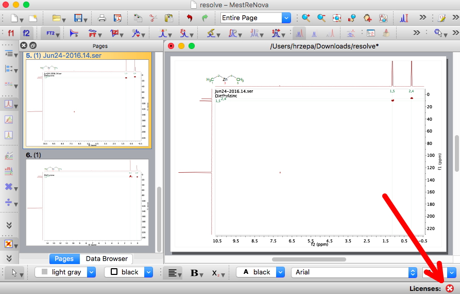This screenshot has width=460, height=294.
Task: Select the Zoom In magnifier tool
Action: pos(306,18)
